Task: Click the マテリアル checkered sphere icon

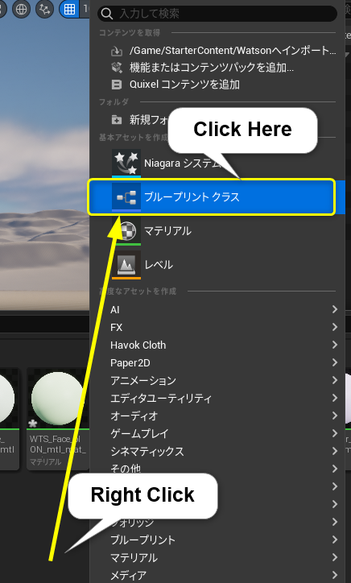Action: [x=126, y=231]
